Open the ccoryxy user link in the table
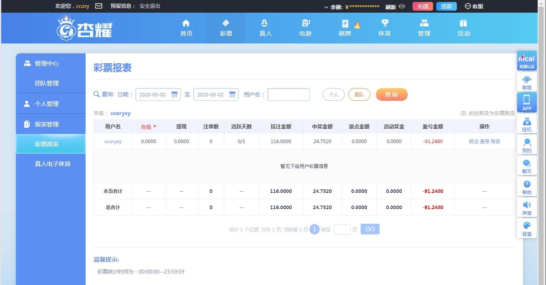 click(x=113, y=142)
